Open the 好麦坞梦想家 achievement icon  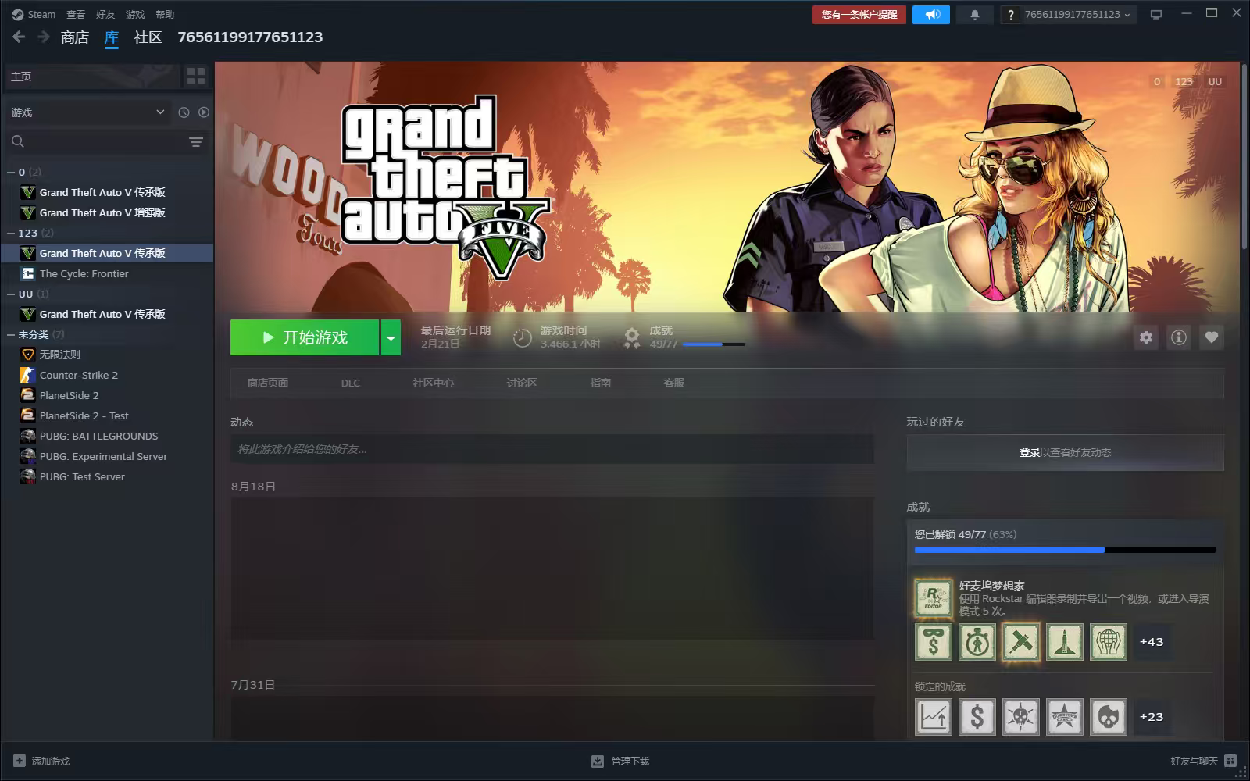click(x=934, y=598)
